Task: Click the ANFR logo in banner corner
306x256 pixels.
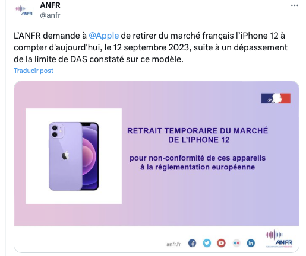Action: pos(279,238)
